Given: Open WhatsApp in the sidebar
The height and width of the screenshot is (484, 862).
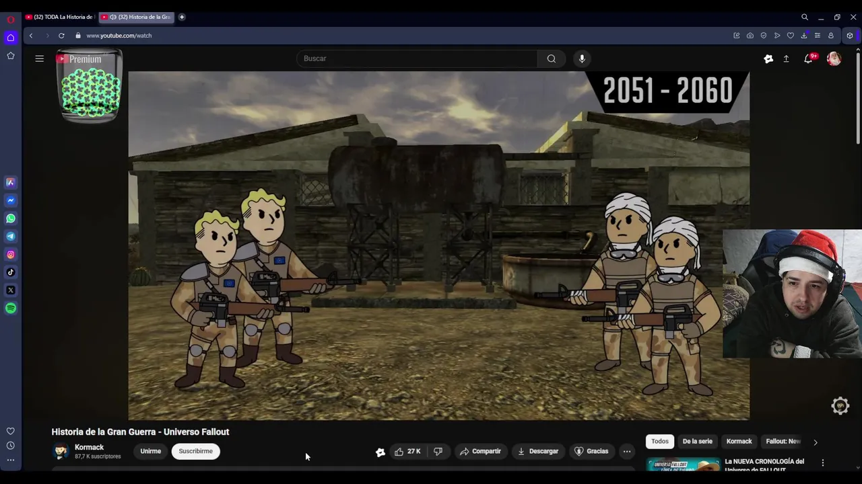Looking at the screenshot, I should [11, 218].
